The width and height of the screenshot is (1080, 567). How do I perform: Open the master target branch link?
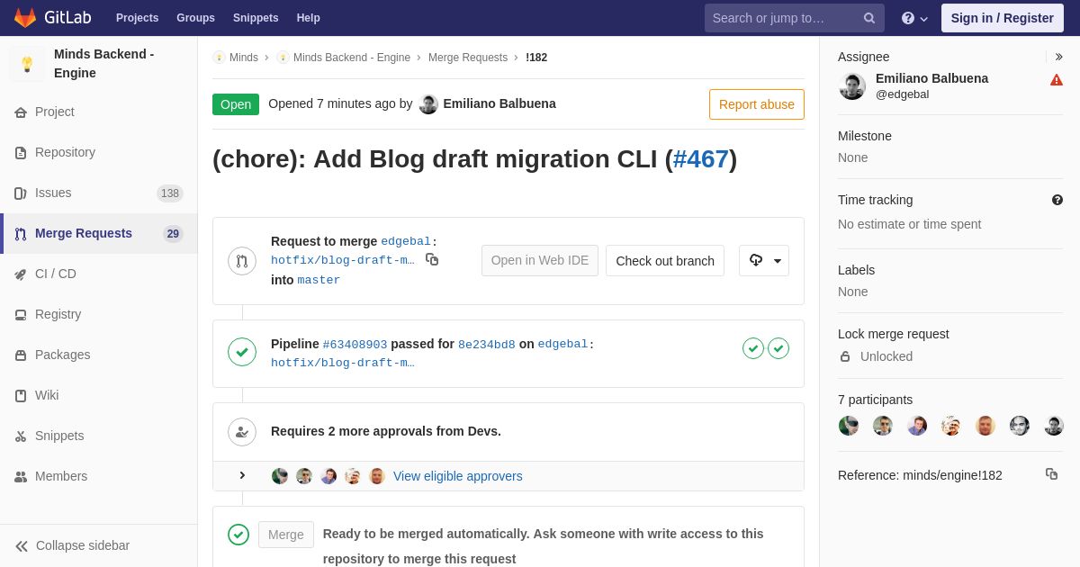click(319, 280)
